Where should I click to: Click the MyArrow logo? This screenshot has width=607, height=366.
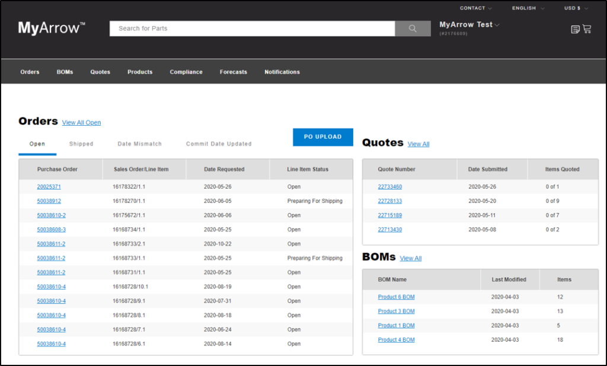pos(52,28)
